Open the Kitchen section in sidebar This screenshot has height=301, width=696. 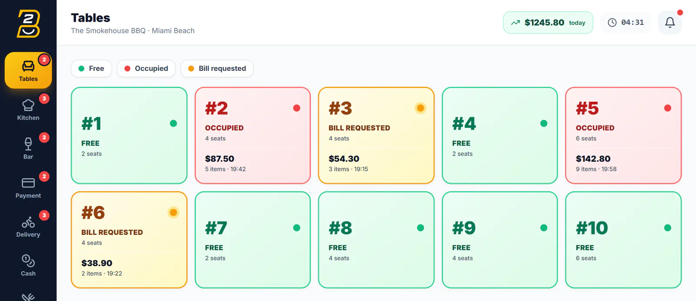point(28,110)
